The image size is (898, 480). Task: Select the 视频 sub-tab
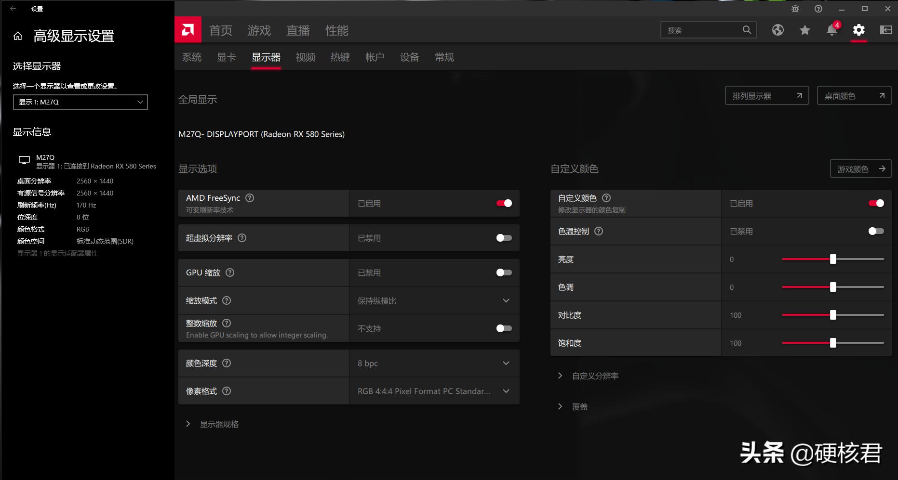tap(305, 57)
